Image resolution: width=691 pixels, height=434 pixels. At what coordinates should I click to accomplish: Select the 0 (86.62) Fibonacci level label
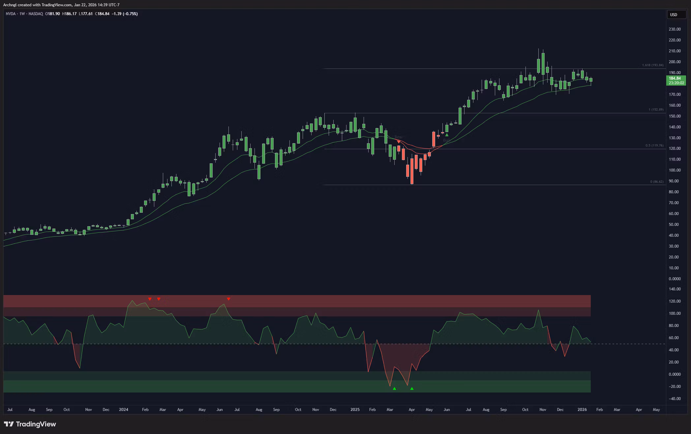(657, 181)
